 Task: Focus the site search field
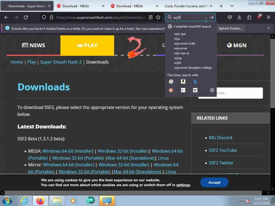(230, 93)
